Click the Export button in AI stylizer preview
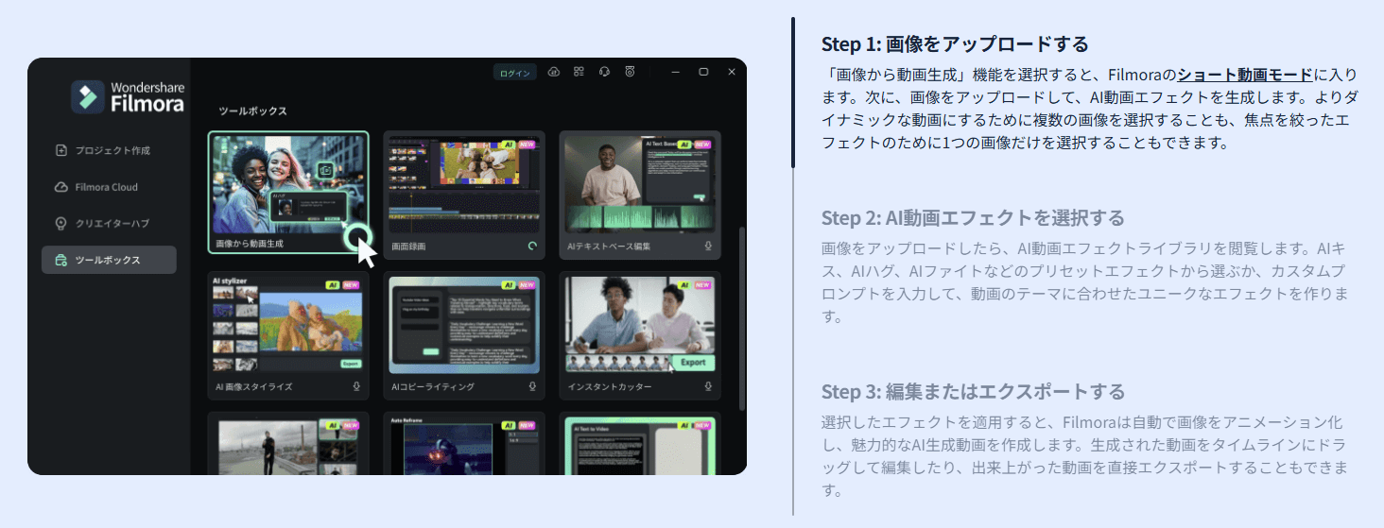 [351, 364]
